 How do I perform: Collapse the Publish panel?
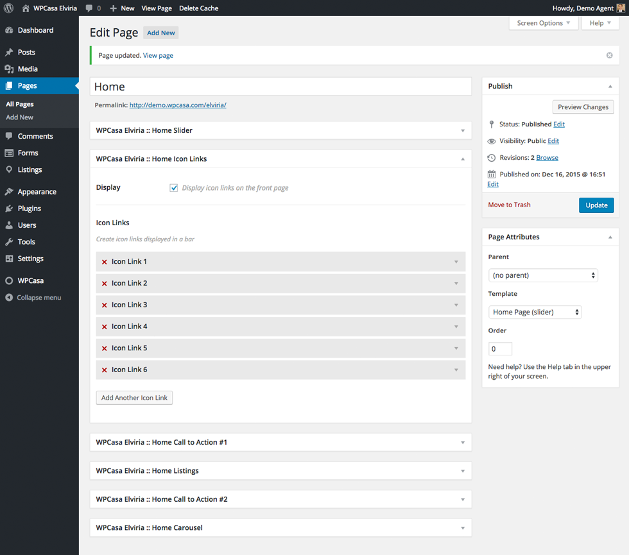(x=610, y=86)
